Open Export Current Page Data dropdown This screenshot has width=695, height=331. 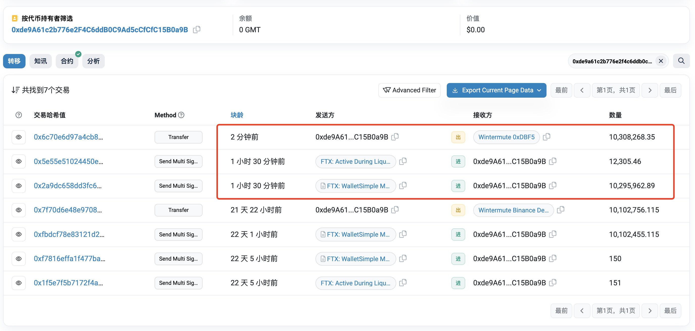tap(497, 90)
